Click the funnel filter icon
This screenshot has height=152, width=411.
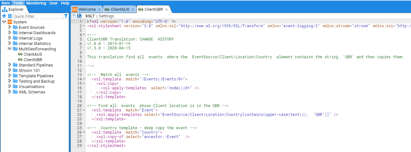tap(66, 16)
